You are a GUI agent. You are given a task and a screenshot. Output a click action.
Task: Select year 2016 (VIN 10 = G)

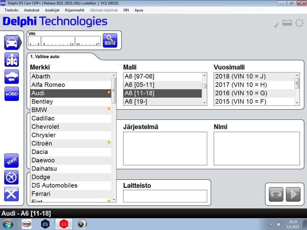254,93
